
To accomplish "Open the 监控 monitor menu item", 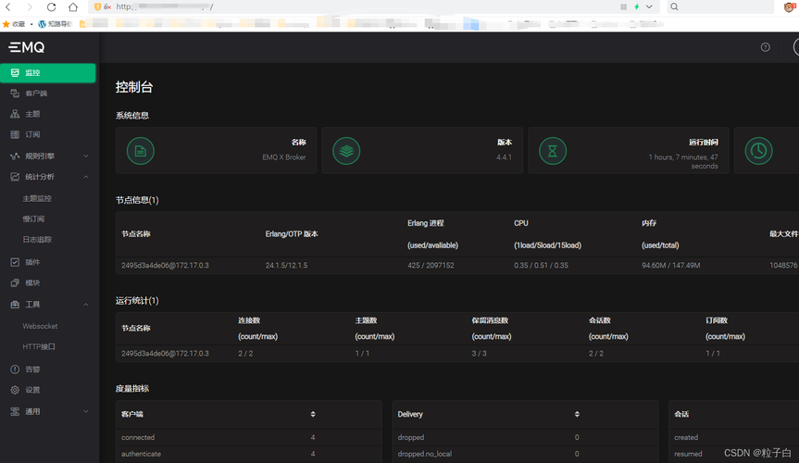I will [48, 73].
